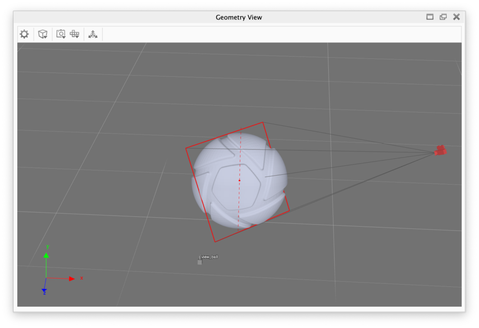This screenshot has height=328, width=479.
Task: Click the green Y axis arrow
Action: coord(46,255)
